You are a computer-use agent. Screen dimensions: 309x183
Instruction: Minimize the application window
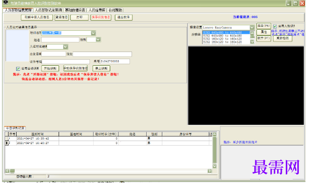pos(289,3)
